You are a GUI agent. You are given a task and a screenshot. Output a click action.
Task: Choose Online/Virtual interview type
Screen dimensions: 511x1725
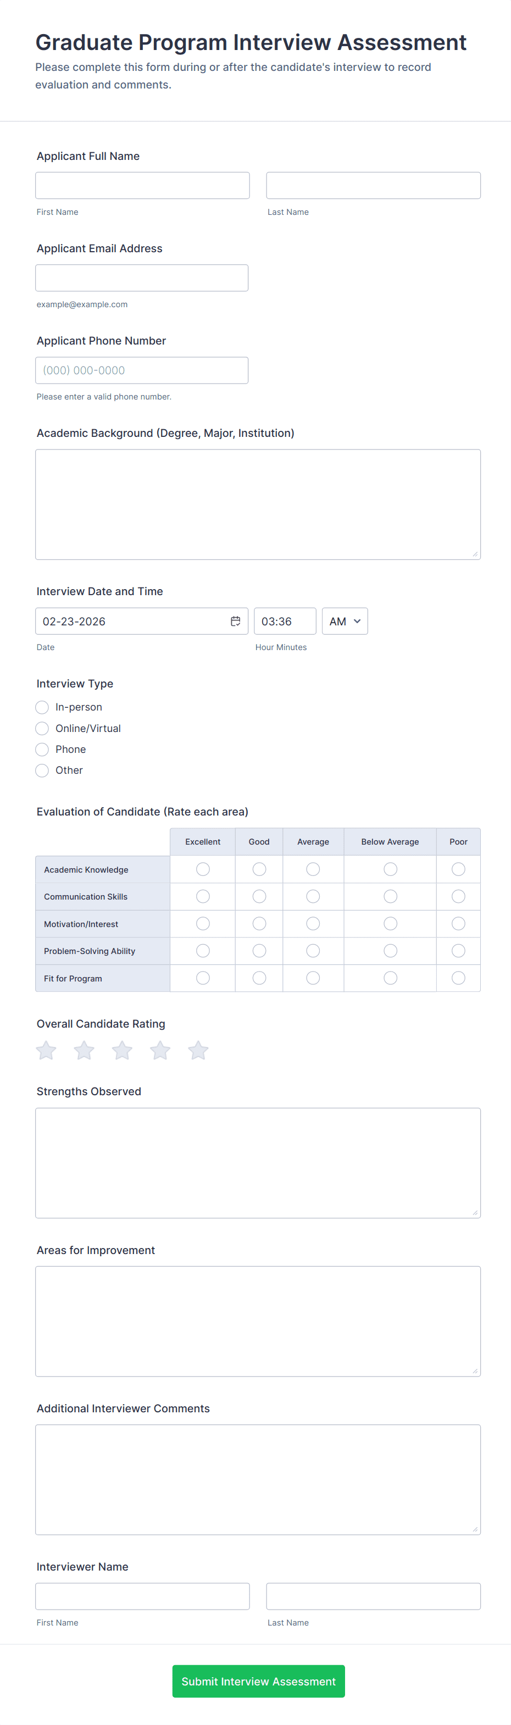point(42,729)
